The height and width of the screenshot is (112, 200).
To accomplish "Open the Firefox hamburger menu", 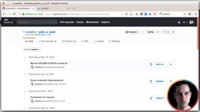I will [196, 14].
